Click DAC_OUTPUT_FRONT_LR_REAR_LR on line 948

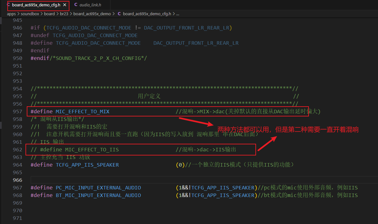click(x=196, y=43)
